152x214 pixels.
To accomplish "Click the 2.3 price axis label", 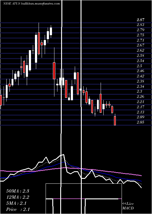I will tap(139, 91).
